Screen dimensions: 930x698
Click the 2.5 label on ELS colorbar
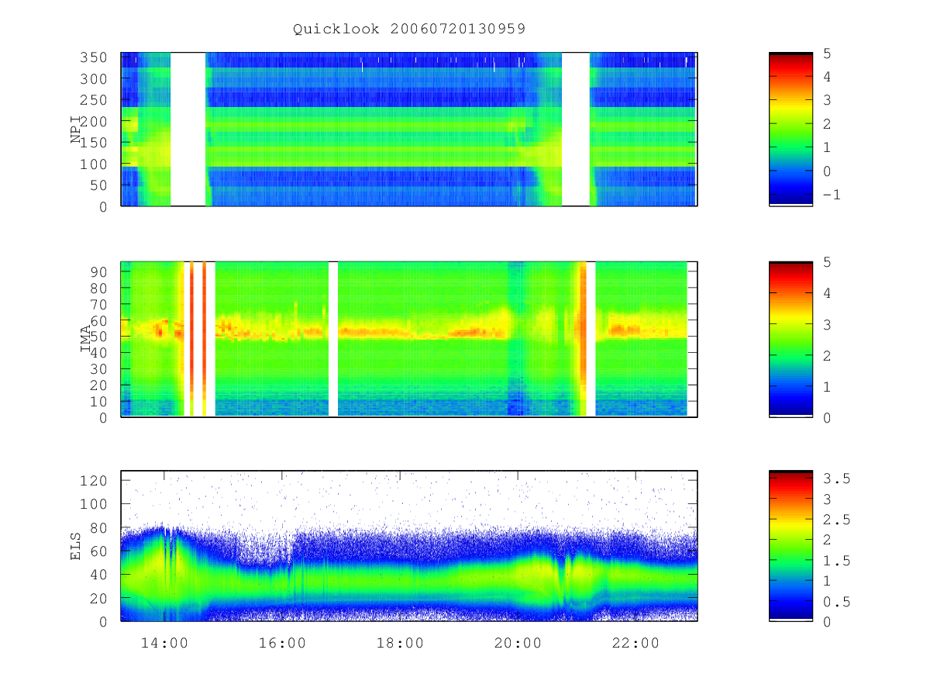click(x=835, y=520)
